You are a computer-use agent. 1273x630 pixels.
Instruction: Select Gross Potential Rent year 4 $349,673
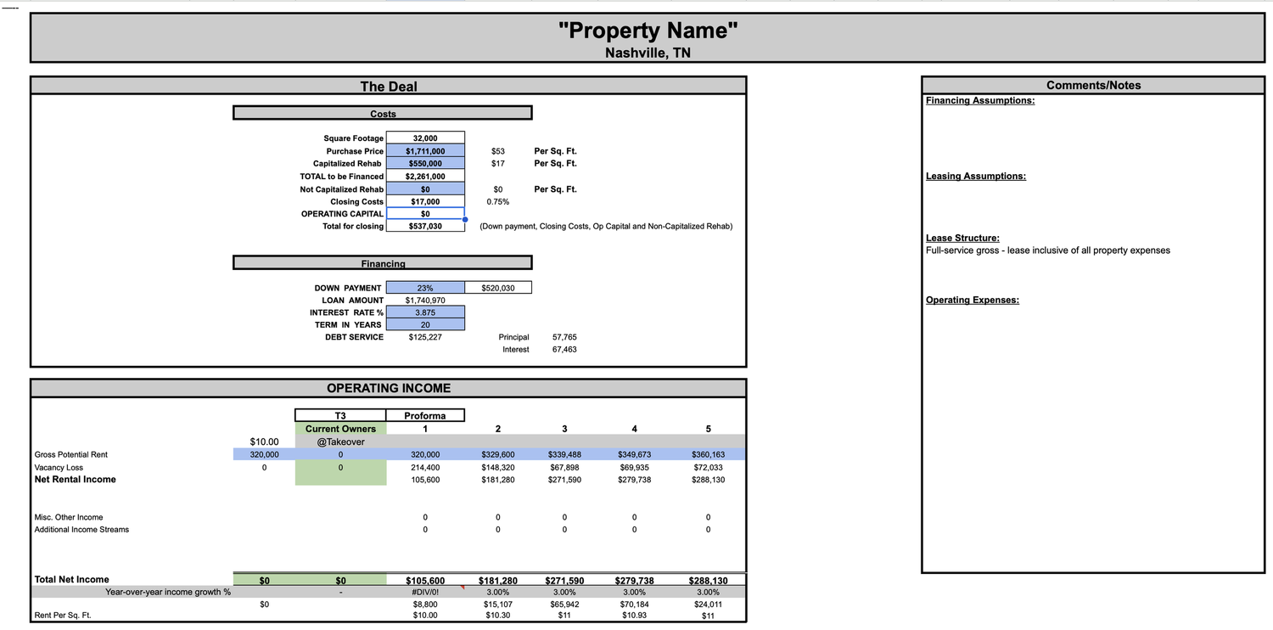[x=634, y=455]
